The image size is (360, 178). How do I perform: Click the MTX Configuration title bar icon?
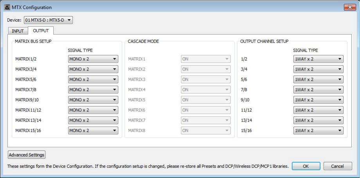[x=7, y=7]
